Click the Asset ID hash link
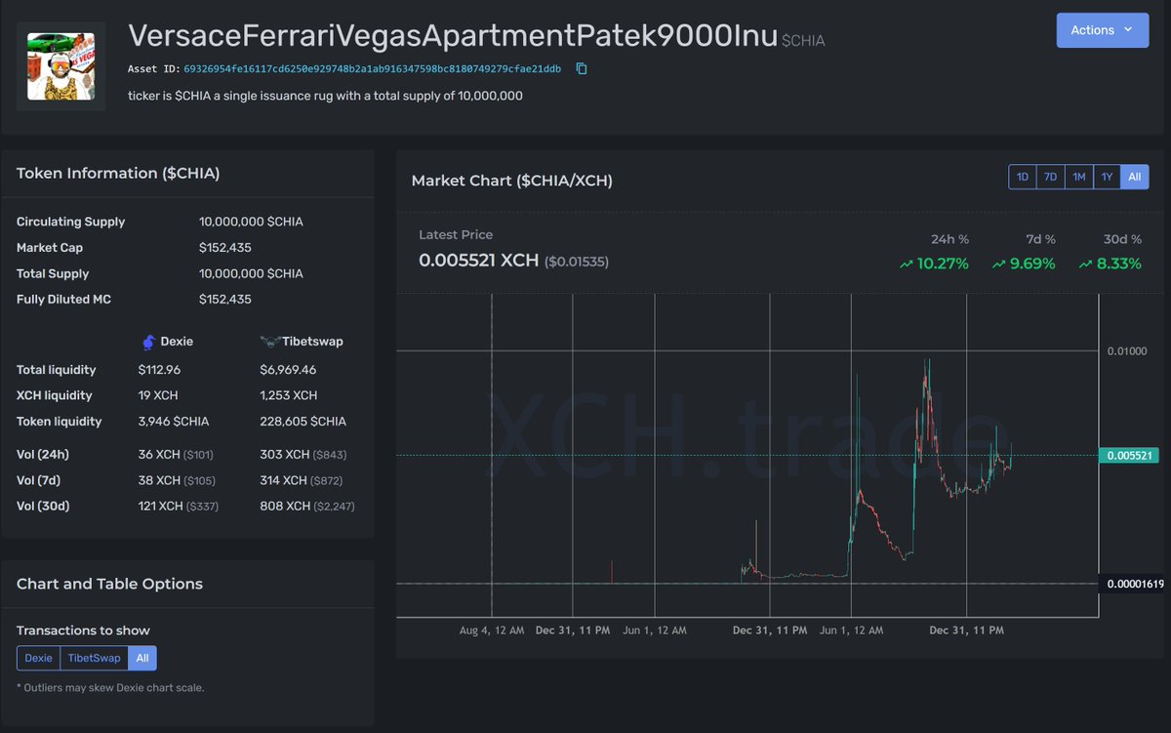This screenshot has height=733, width=1171. coord(372,69)
